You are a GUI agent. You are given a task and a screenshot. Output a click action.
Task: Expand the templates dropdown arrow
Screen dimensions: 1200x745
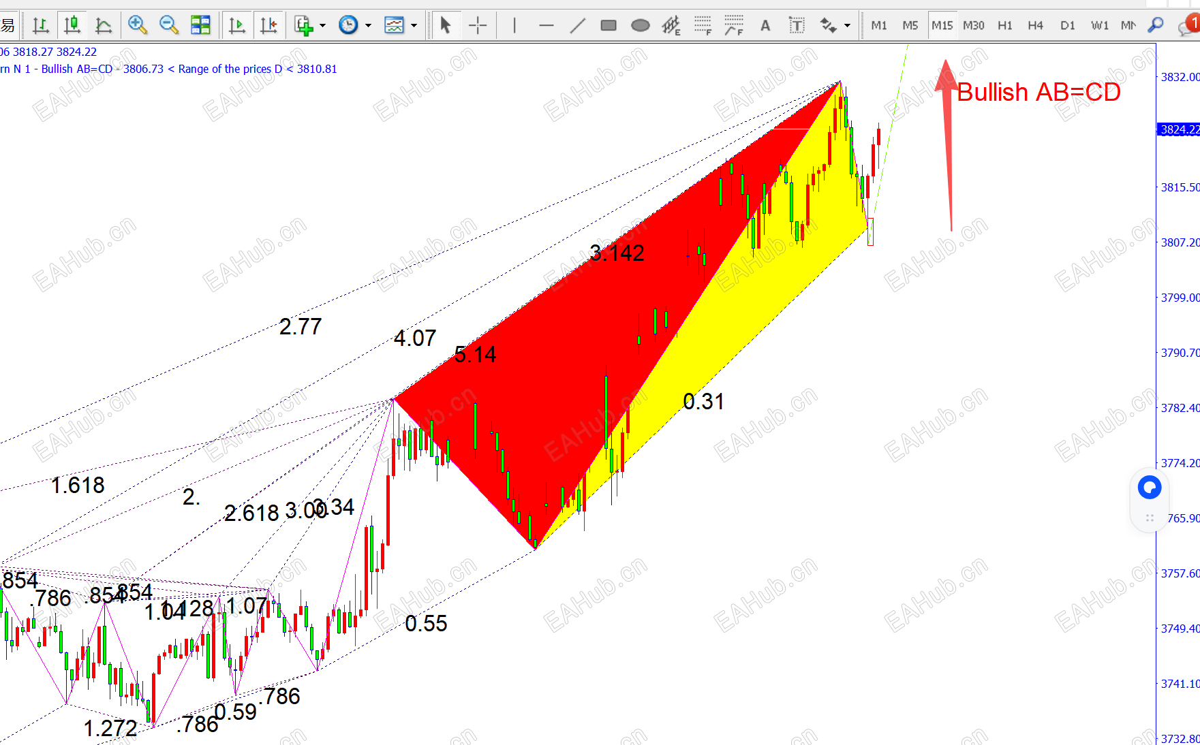tap(414, 26)
